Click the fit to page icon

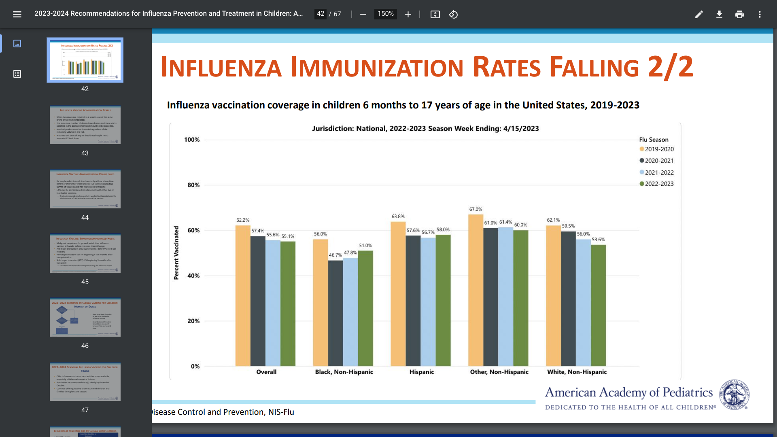pos(435,14)
